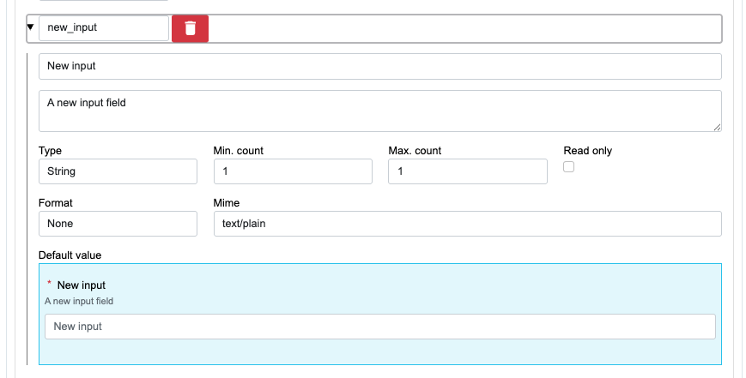Image resolution: width=746 pixels, height=378 pixels.
Task: Click the 'Min. count' label
Action: [239, 151]
